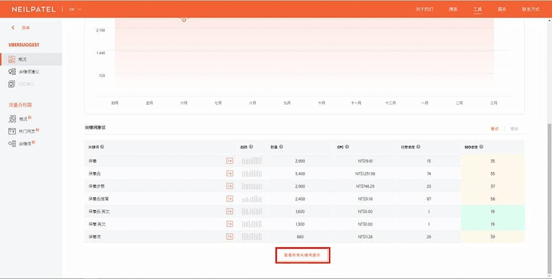Screen dimensions: 552x279
Task: Click the SEO difficulty value 58
Action: (x=492, y=199)
